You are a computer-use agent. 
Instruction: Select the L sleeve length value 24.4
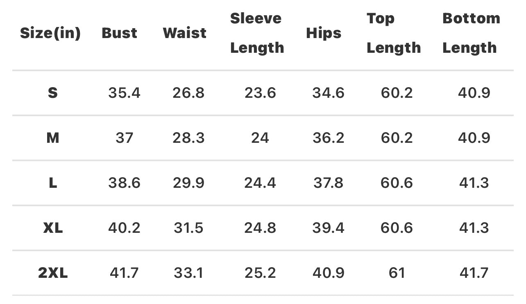click(x=260, y=183)
